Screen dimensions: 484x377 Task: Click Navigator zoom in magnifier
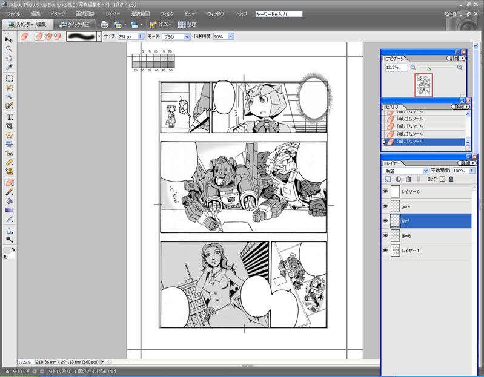460,68
